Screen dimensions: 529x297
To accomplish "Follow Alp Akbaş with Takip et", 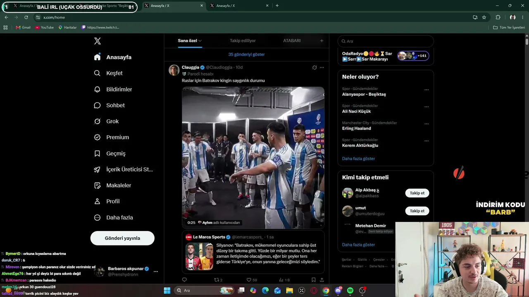I will coord(417,193).
